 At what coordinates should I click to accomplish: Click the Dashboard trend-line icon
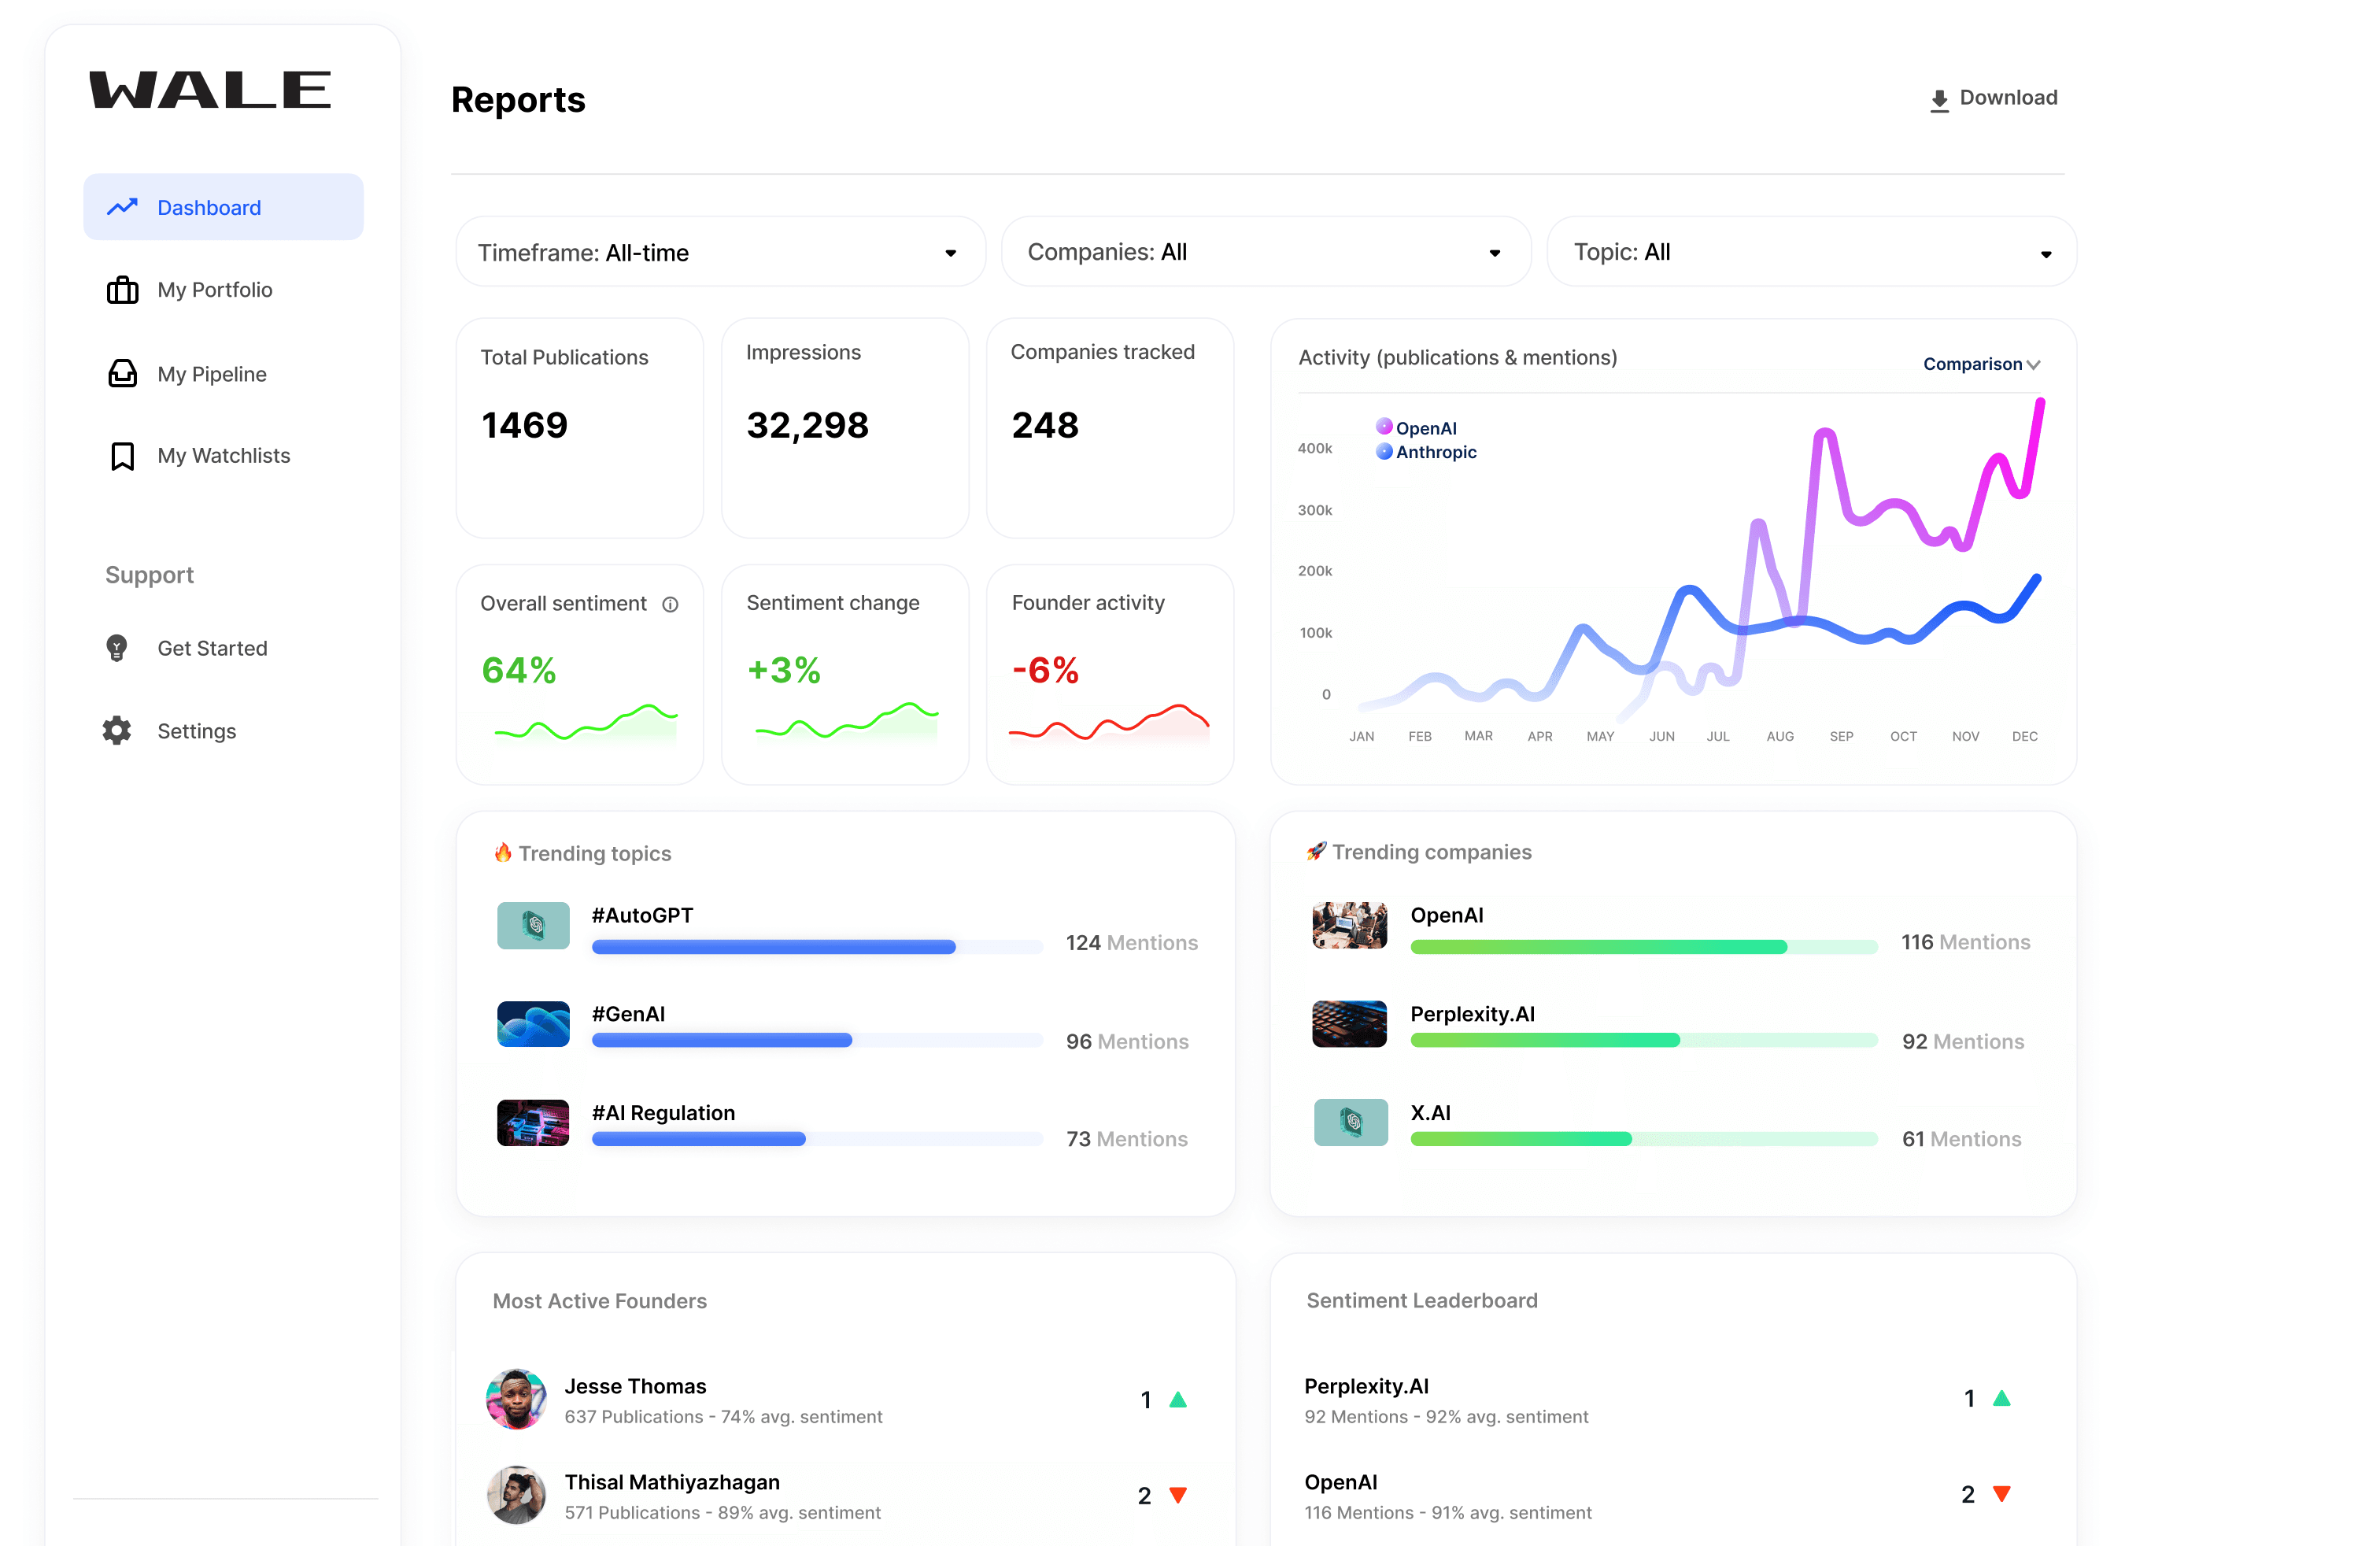tap(122, 207)
